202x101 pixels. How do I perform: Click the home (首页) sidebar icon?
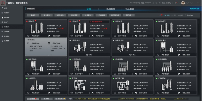[x=2, y=8]
